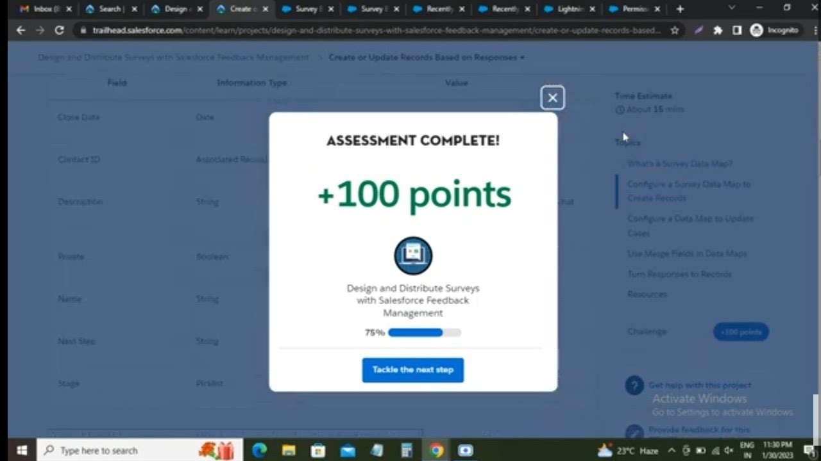The image size is (821, 461).
Task: Show hidden system tray icons
Action: pyautogui.click(x=672, y=450)
